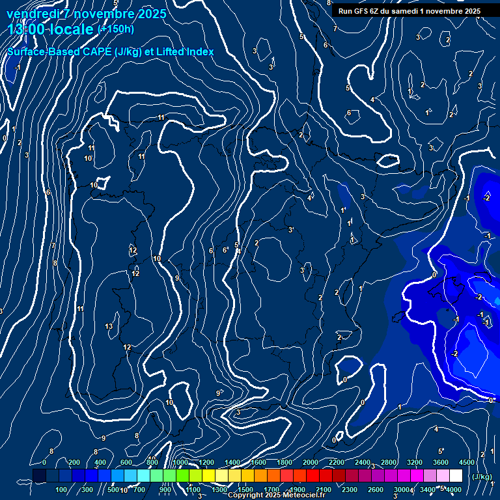Screen dimensions: 500x500
Task: Click the '(J/kg)' unit label beside the legend
Action: (x=482, y=477)
